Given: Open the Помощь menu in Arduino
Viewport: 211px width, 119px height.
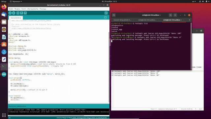Looking at the screenshot, I should click(x=43, y=9).
